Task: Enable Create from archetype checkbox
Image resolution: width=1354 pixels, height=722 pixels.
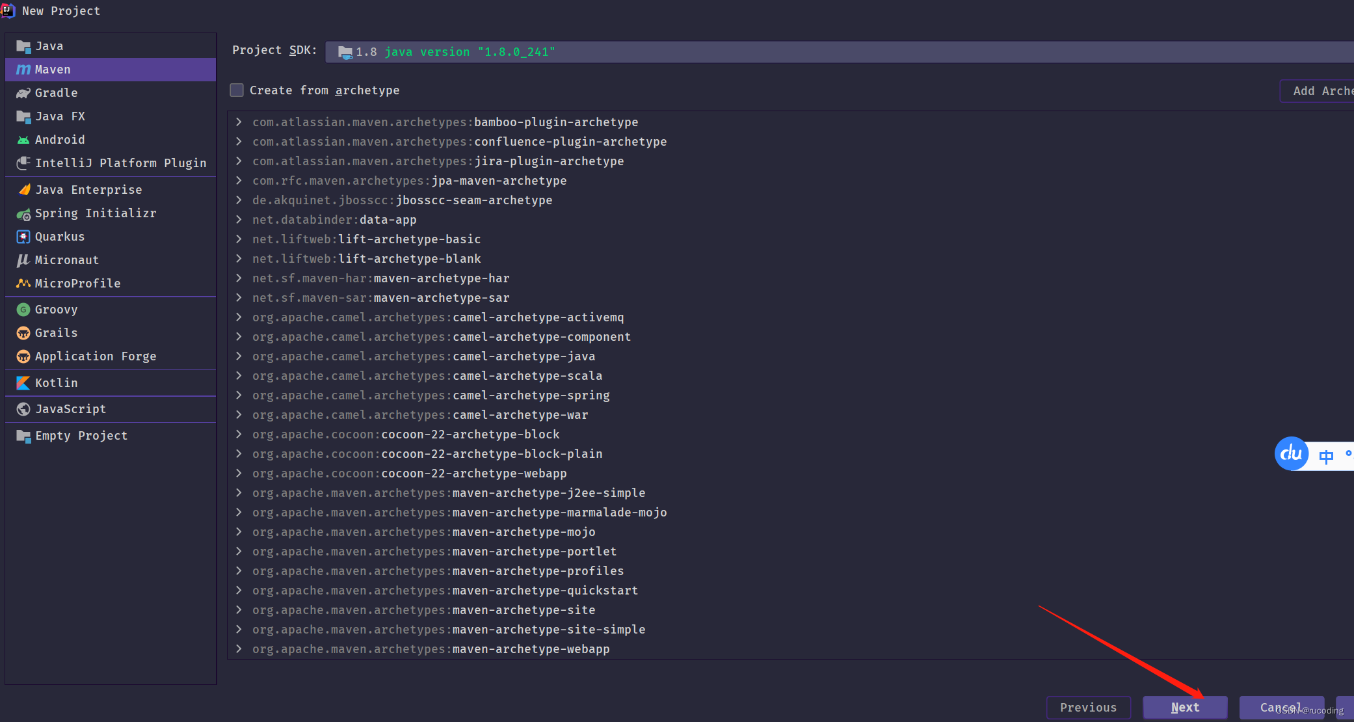Action: point(237,90)
